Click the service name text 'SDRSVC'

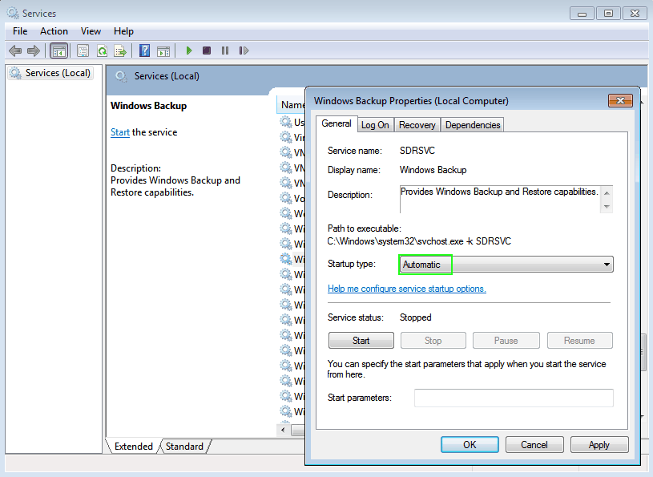pos(417,151)
